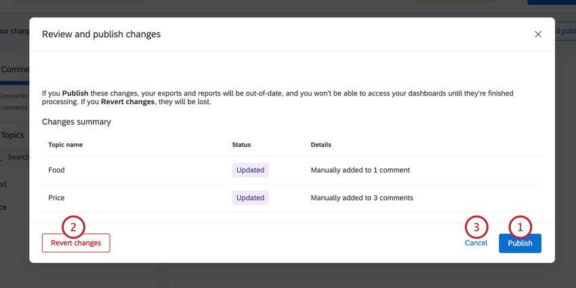Click the Cancel link

click(476, 243)
